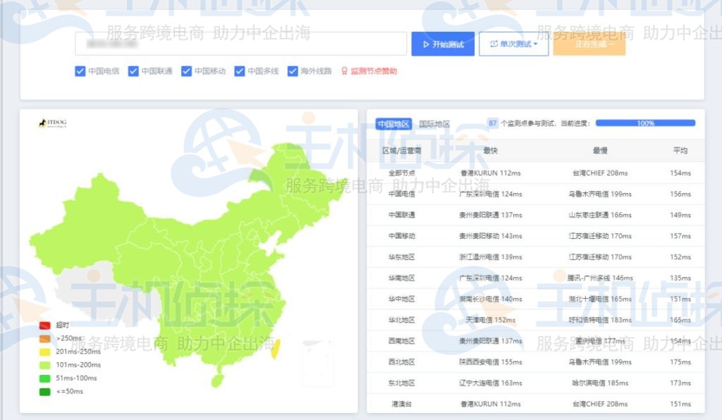This screenshot has height=420, width=722.
Task: Switch to the 国际地区 tab
Action: (x=430, y=123)
